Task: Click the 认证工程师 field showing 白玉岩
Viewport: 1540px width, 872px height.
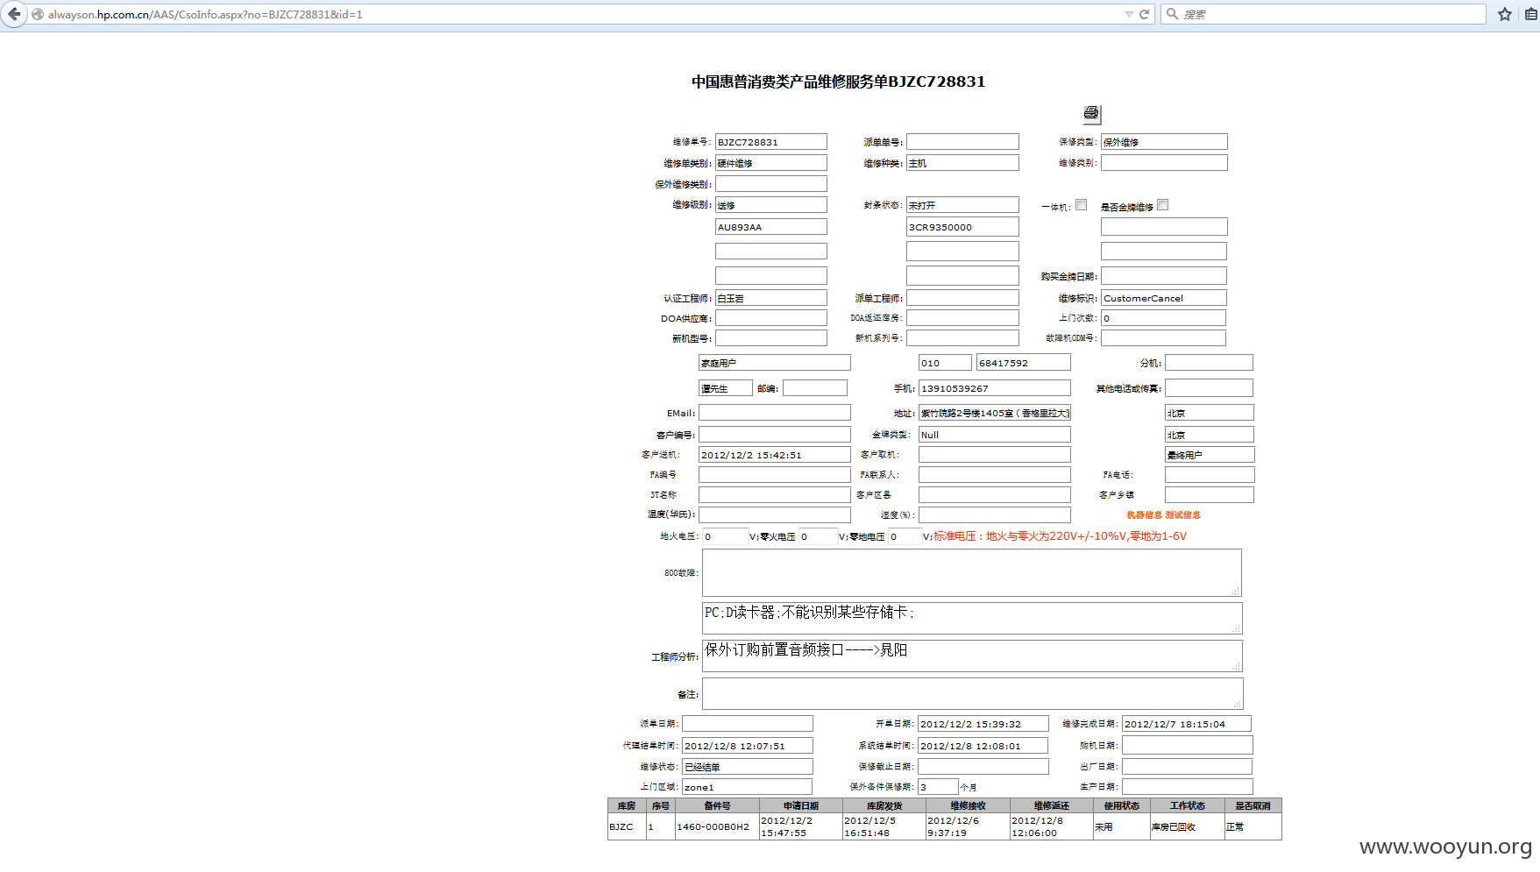Action: (771, 298)
